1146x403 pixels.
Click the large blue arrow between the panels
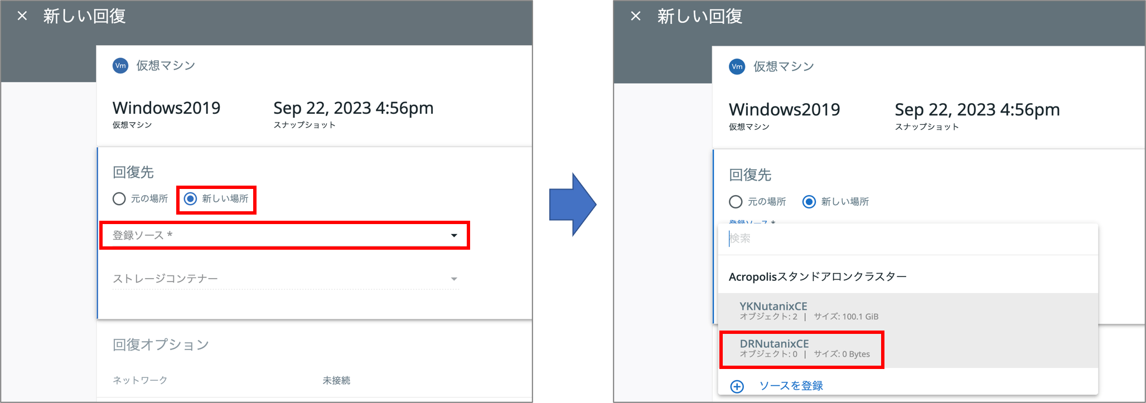coord(573,204)
